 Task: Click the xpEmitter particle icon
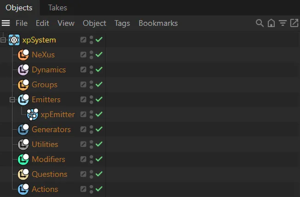point(32,114)
